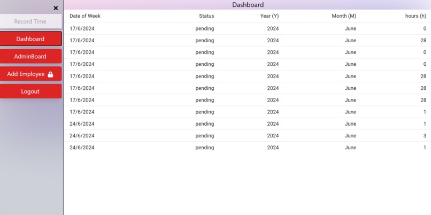Click the Month (M) column header
This screenshot has height=215, width=431.
point(344,16)
